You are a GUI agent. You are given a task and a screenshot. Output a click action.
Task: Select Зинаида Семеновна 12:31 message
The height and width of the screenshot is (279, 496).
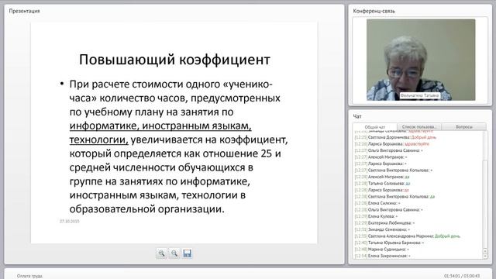[x=382, y=229]
